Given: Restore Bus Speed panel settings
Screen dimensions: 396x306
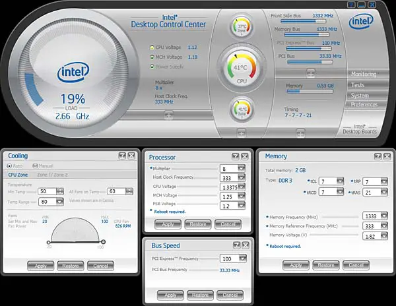Looking at the screenshot, I should pyautogui.click(x=200, y=295).
